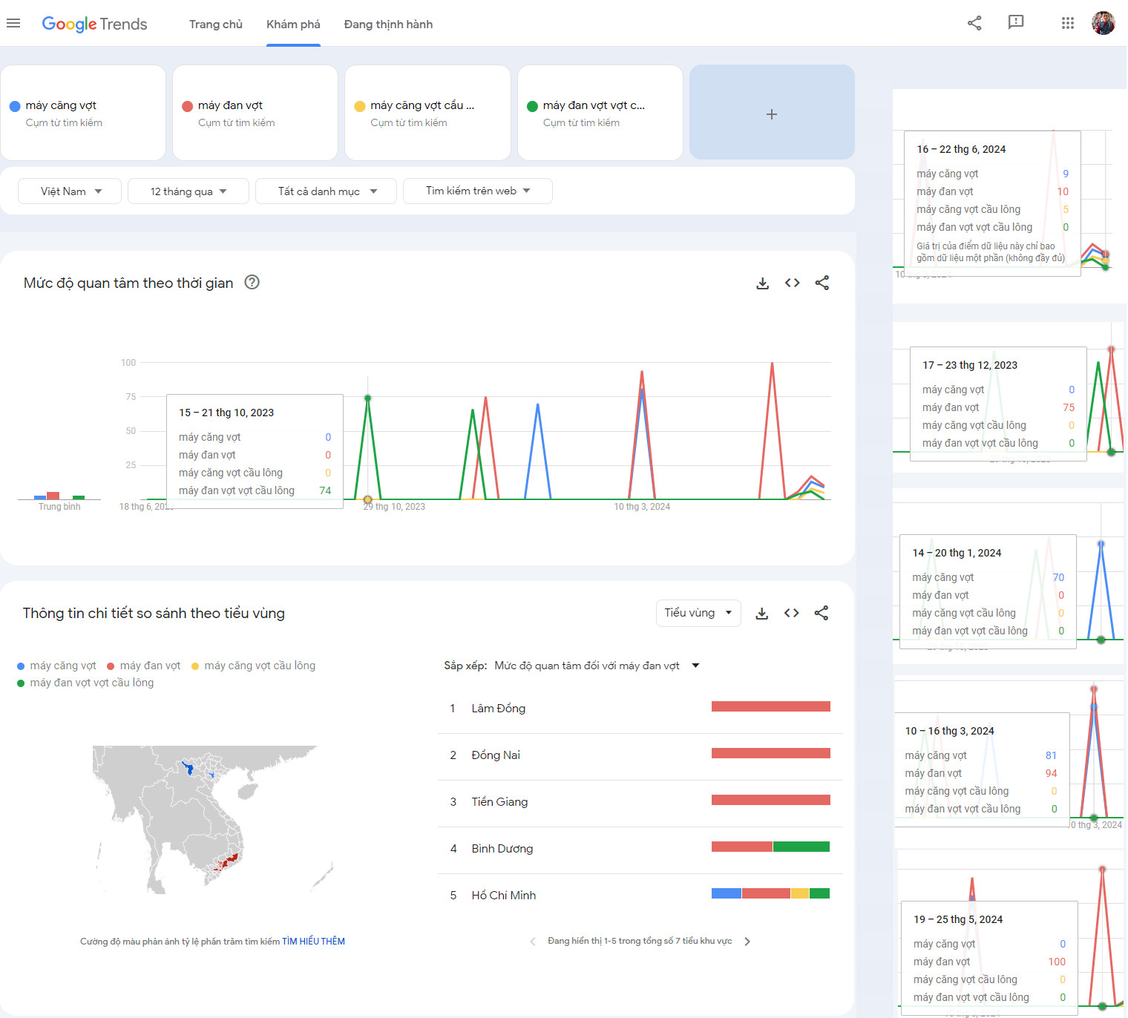Viewport: 1128px width, 1018px height.
Task: Go to the Đang thịnh hành tab
Action: [388, 24]
